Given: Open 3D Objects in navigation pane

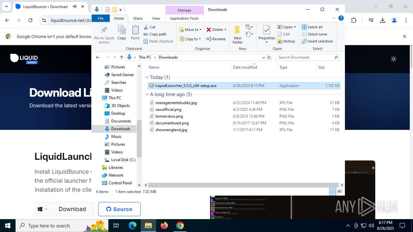Looking at the screenshot, I should 117,106.
